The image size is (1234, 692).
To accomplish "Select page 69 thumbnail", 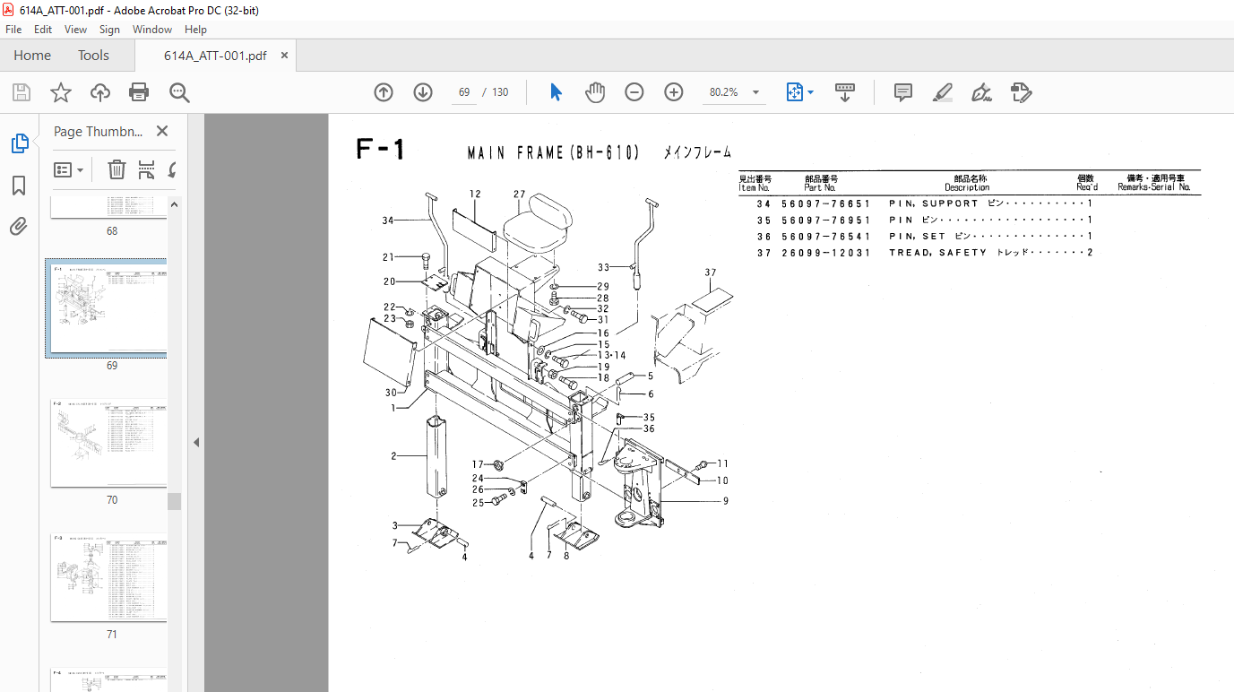I will tap(108, 308).
